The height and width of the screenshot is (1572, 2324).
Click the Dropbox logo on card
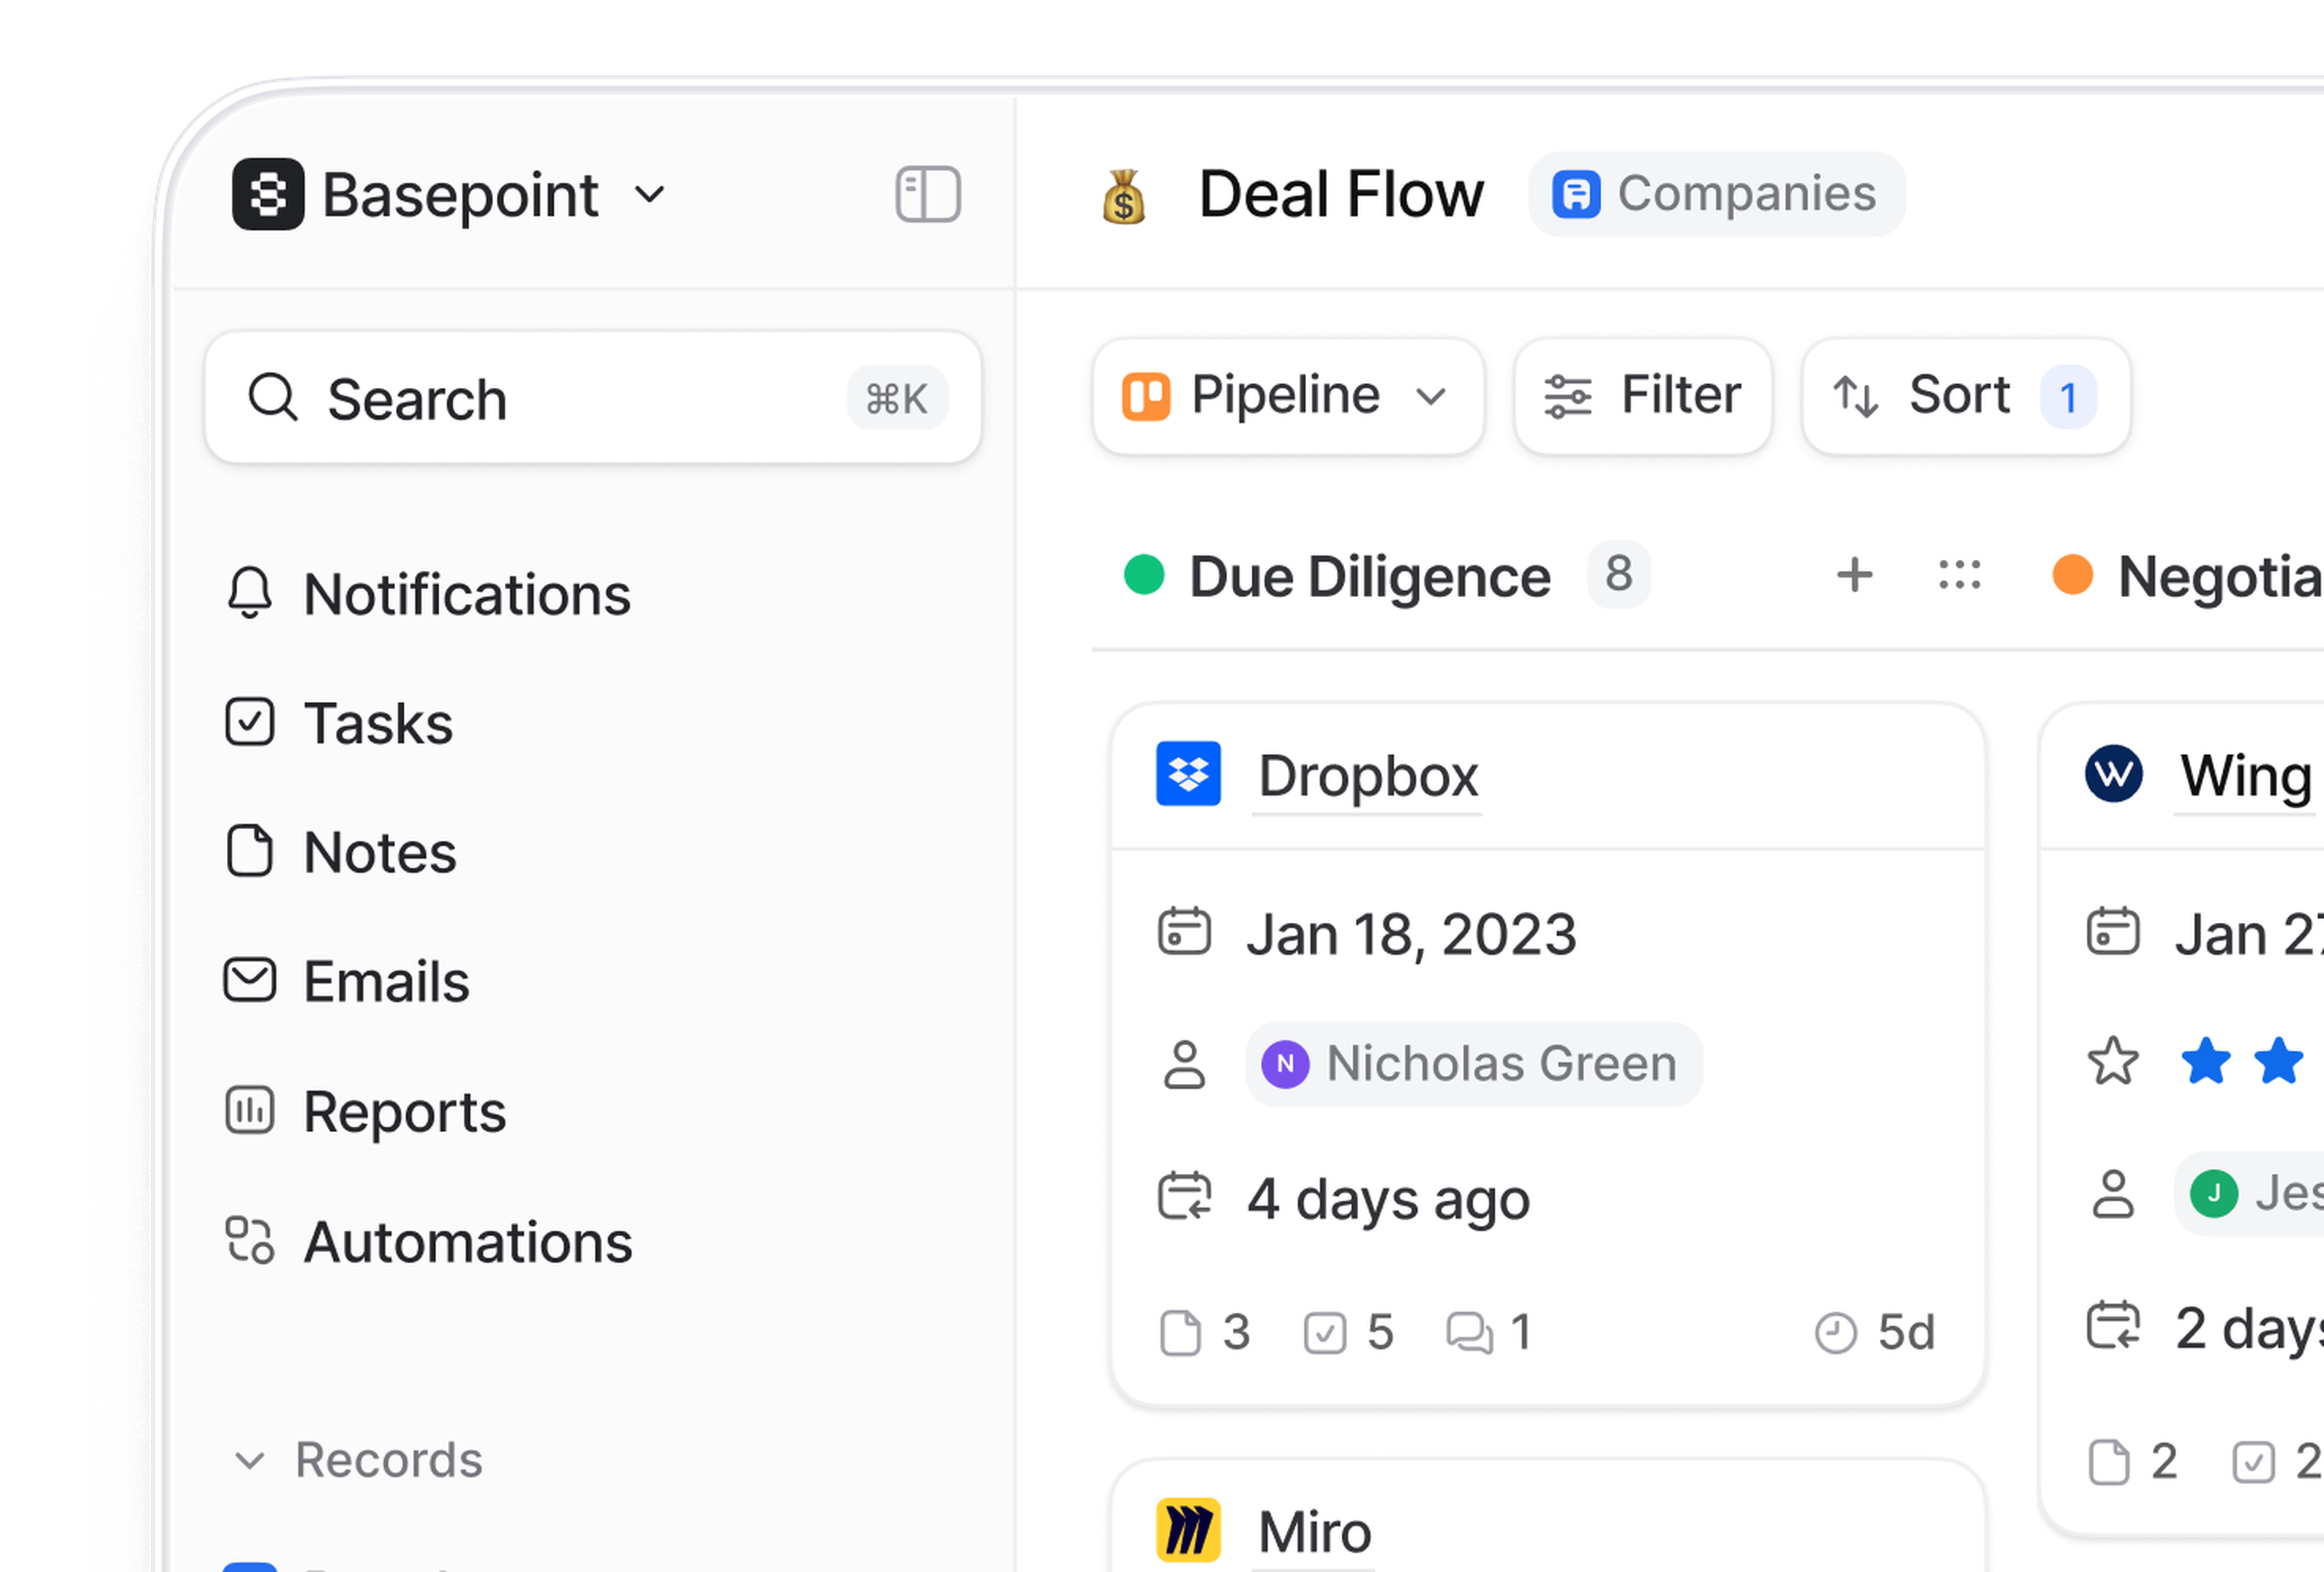(x=1187, y=774)
